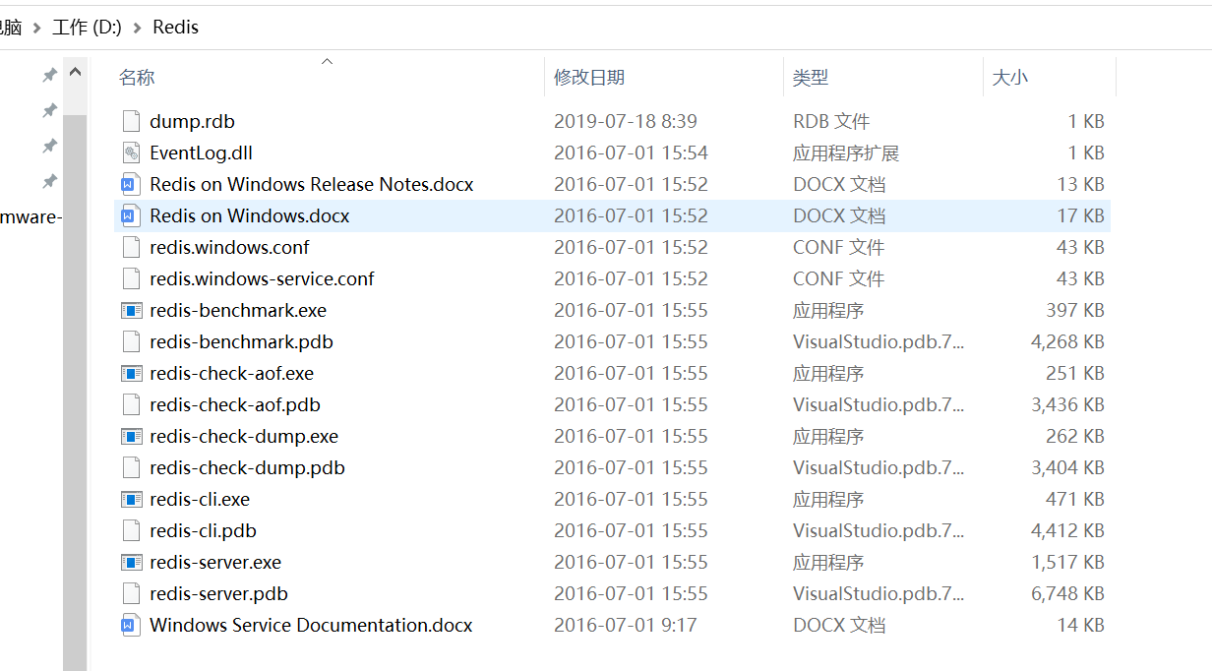Image resolution: width=1212 pixels, height=671 pixels.
Task: Click the redis-server.pdb file icon
Action: 131,593
